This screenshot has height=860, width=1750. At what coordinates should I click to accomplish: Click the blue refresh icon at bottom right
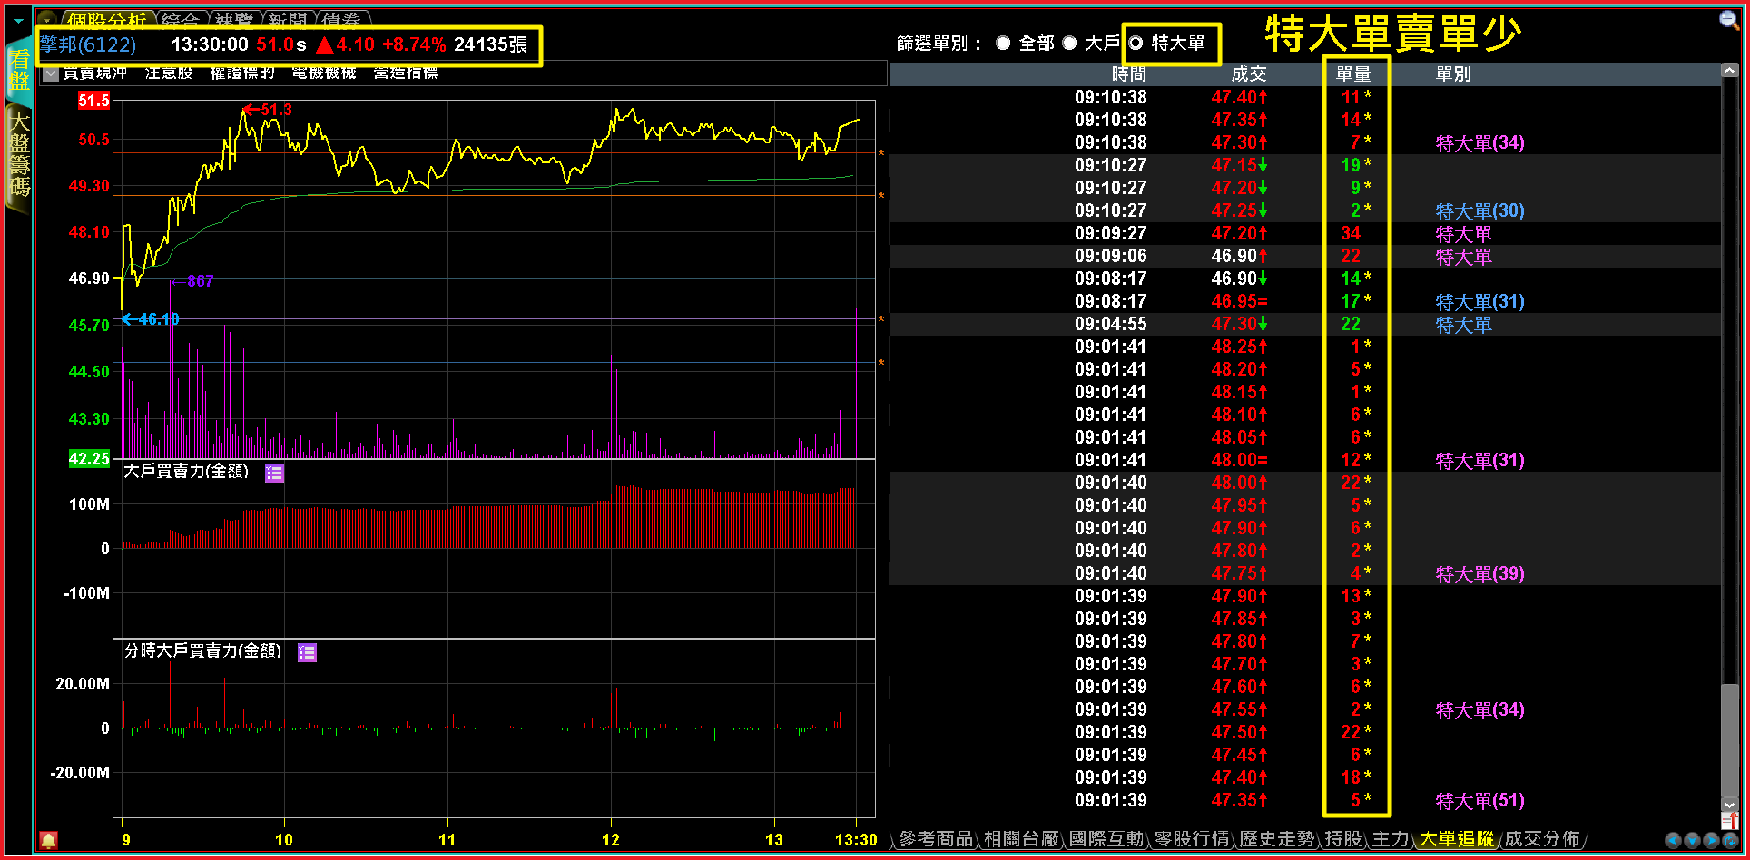click(x=1730, y=841)
